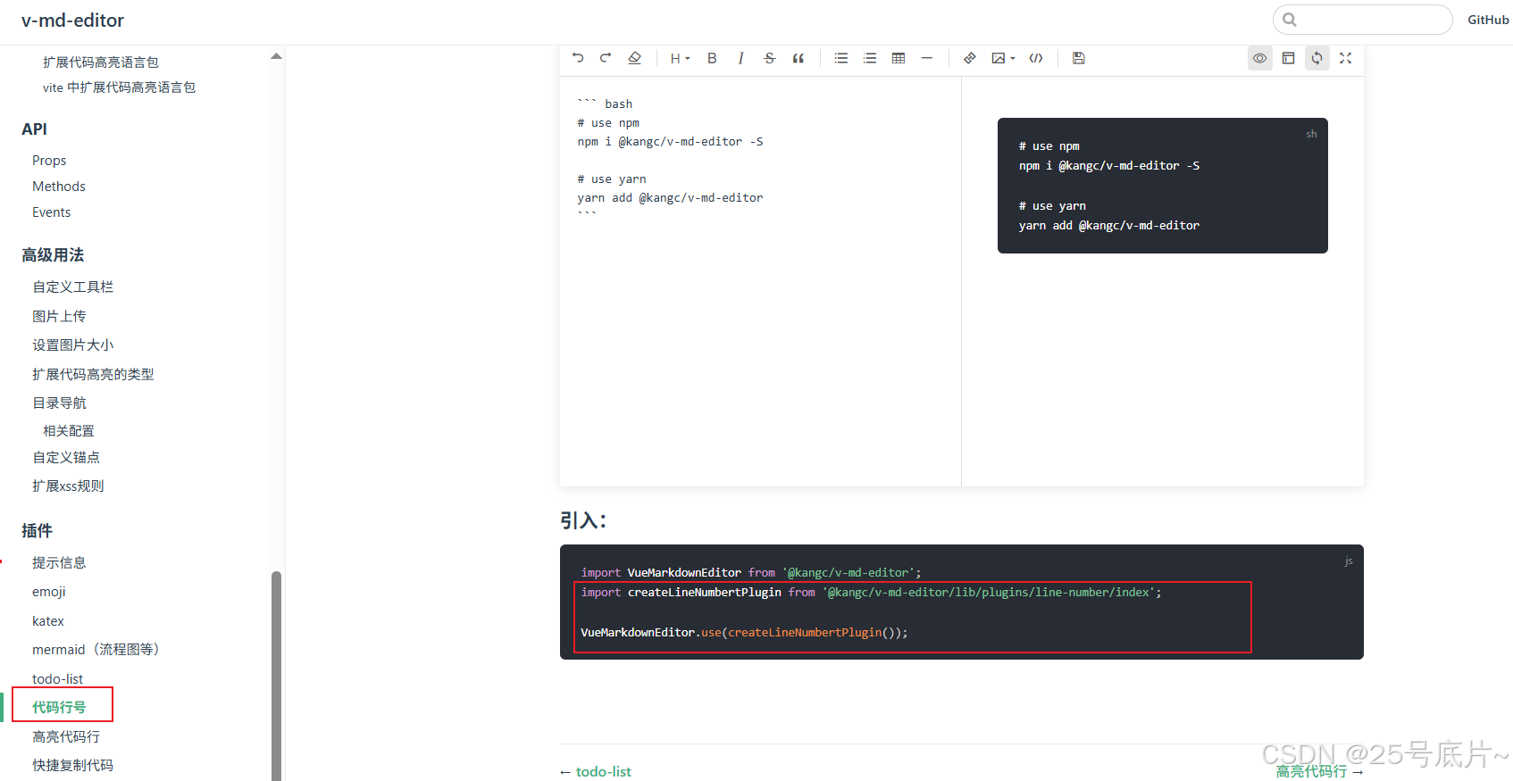Insert a horizontal rule line
This screenshot has width=1513, height=781.
tap(927, 58)
